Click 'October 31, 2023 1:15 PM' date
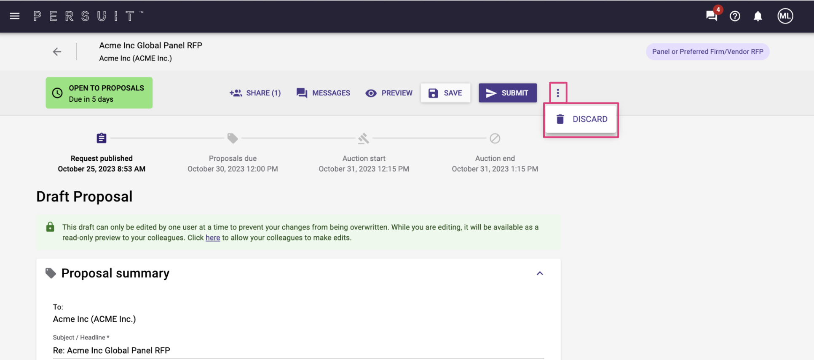814x360 pixels. (x=495, y=169)
